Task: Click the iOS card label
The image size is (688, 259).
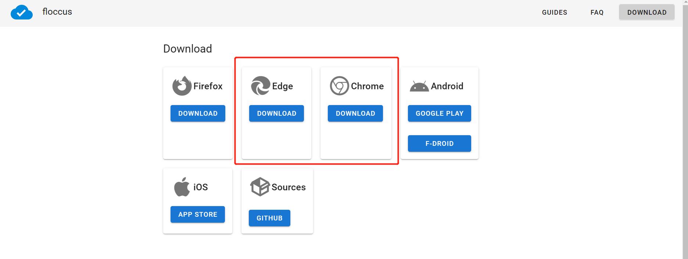Action: pyautogui.click(x=201, y=187)
